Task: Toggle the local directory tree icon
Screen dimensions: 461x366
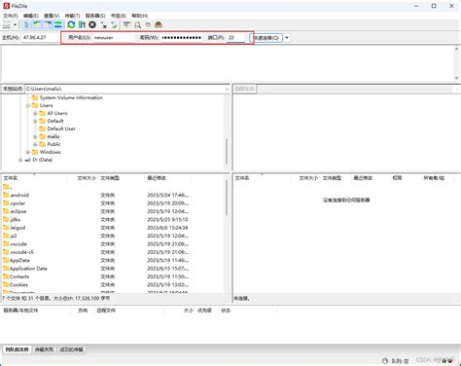Action: (x=37, y=24)
